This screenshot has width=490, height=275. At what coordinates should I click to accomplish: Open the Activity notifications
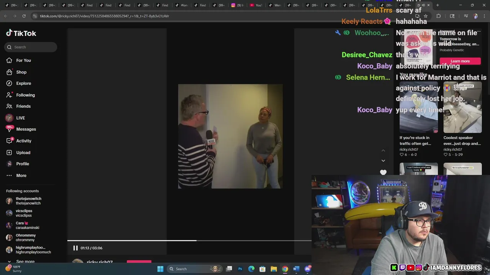point(19,141)
